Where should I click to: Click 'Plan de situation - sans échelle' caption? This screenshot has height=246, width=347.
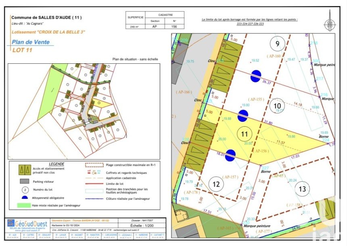coord(135,59)
